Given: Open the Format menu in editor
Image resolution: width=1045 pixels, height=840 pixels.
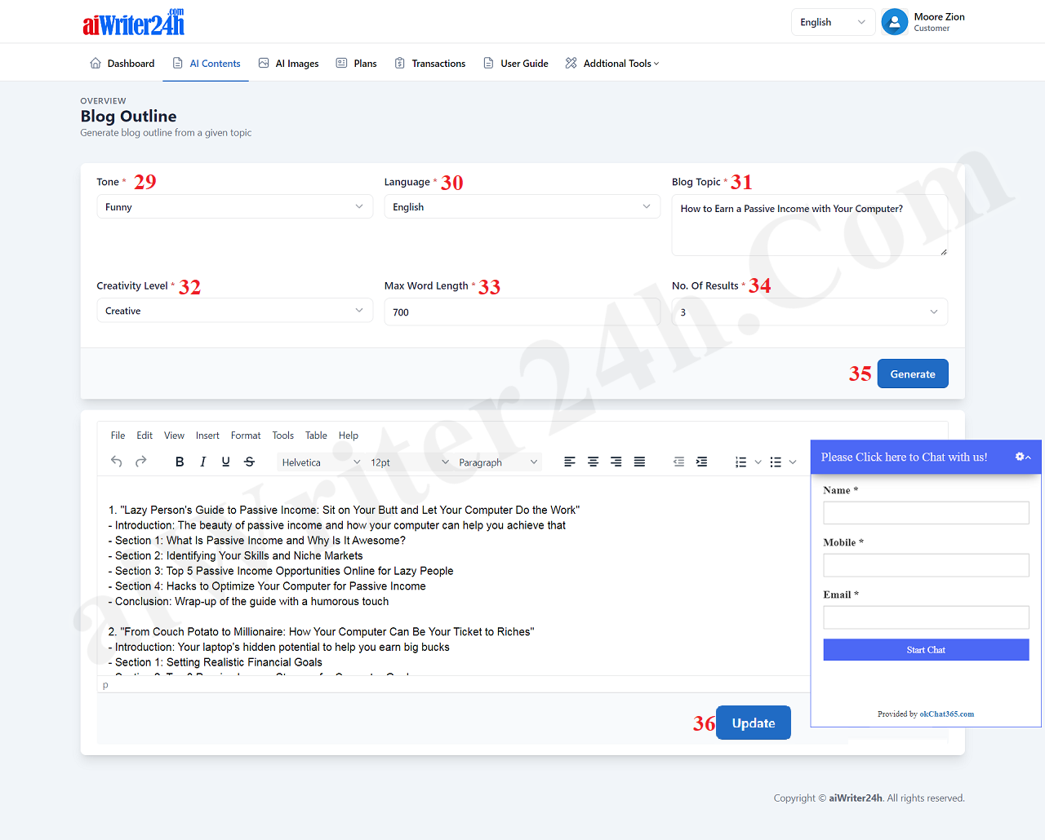Looking at the screenshot, I should coord(246,435).
